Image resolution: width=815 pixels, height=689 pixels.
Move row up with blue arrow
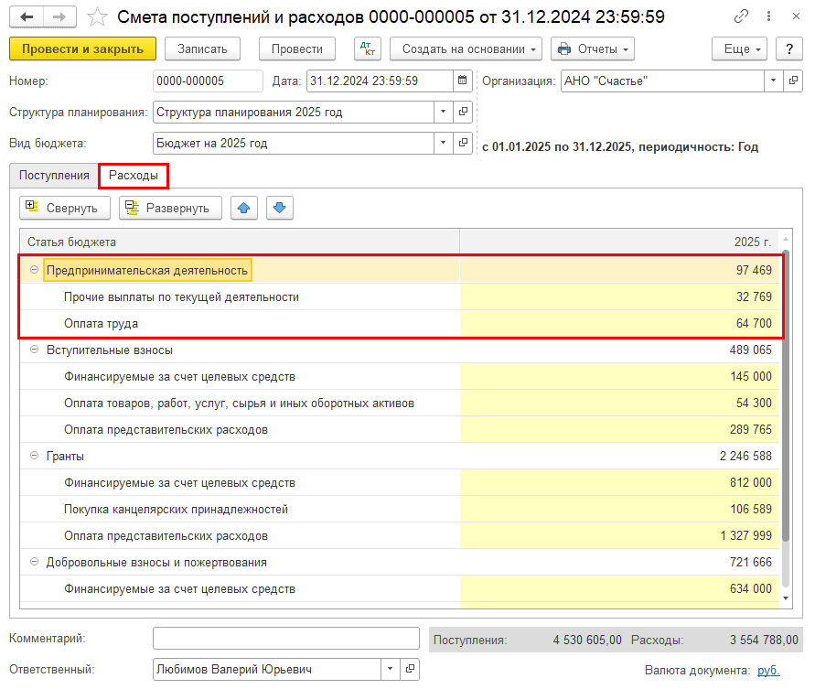(x=243, y=208)
